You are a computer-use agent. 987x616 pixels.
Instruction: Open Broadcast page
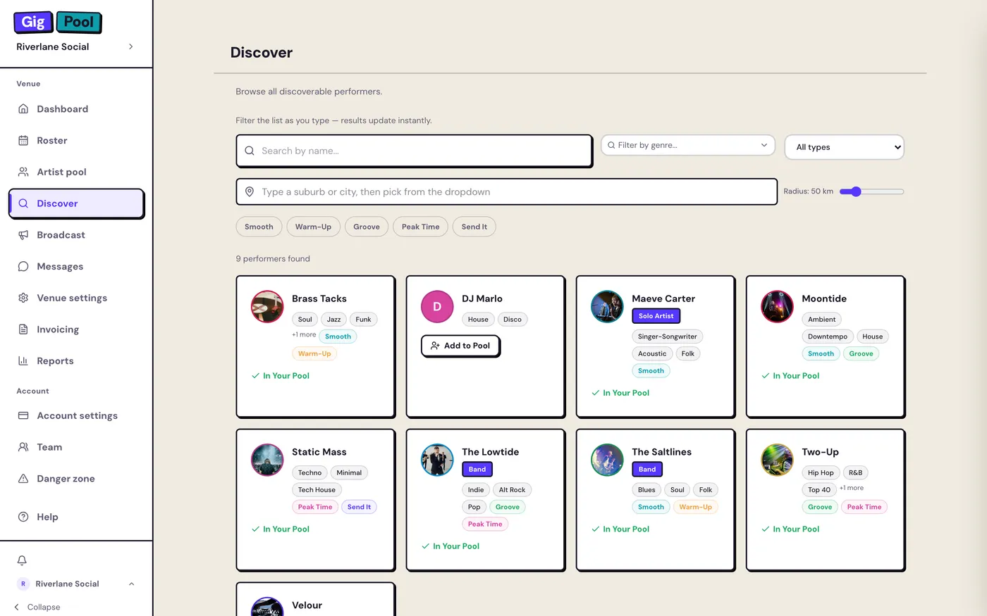76,235
